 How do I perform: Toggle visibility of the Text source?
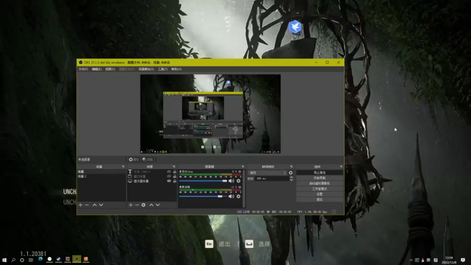pyautogui.click(x=169, y=171)
